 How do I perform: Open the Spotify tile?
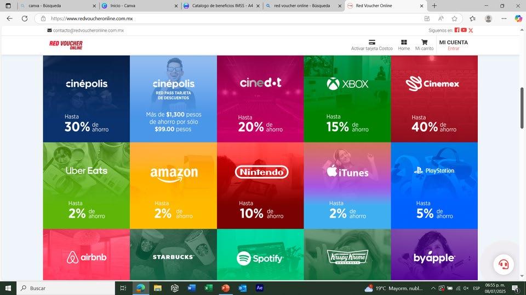tap(260, 255)
